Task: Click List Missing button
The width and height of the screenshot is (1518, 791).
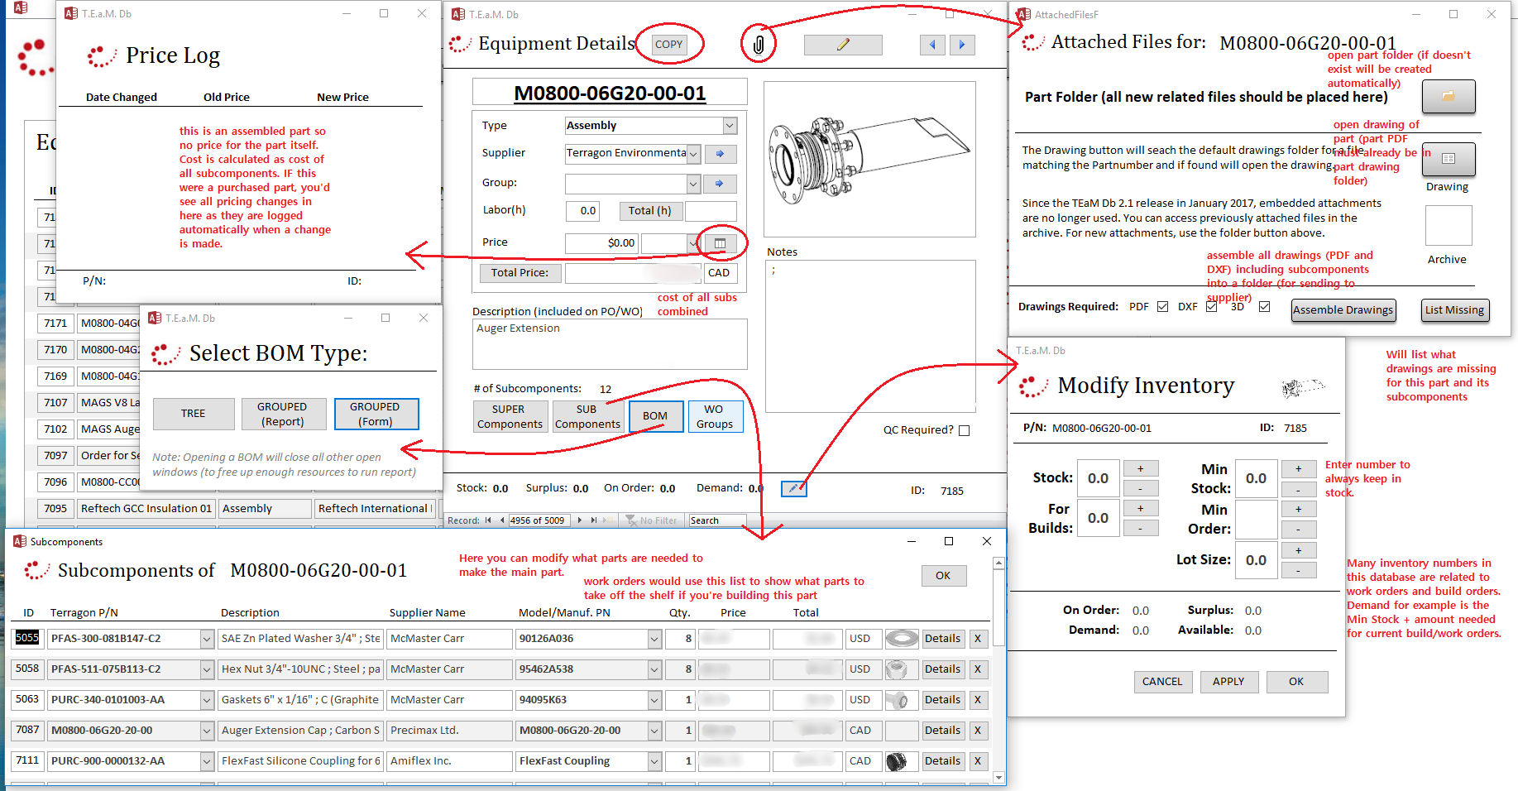Action: [x=1455, y=310]
